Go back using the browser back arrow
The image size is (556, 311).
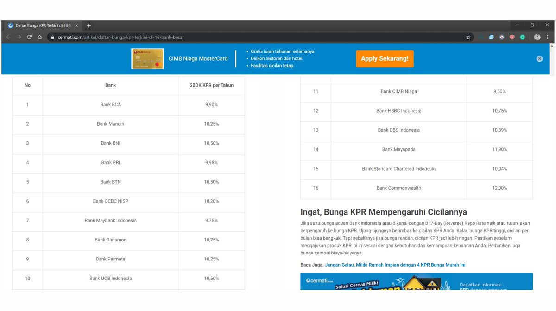(x=8, y=37)
